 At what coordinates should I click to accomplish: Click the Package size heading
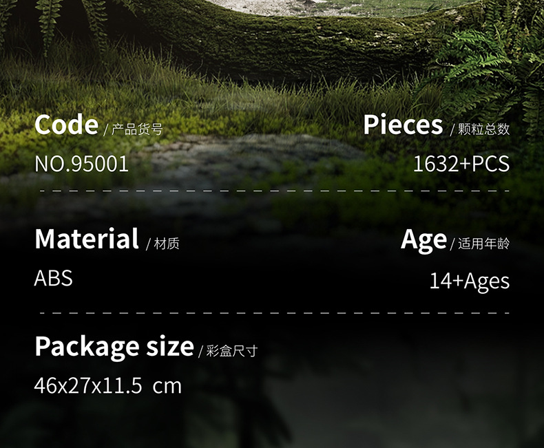tap(114, 346)
